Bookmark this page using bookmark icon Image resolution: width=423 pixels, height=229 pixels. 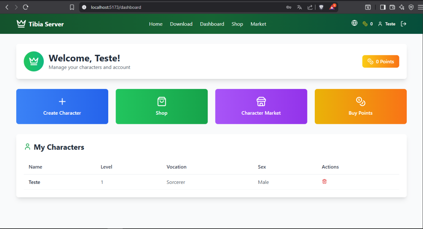click(x=72, y=7)
